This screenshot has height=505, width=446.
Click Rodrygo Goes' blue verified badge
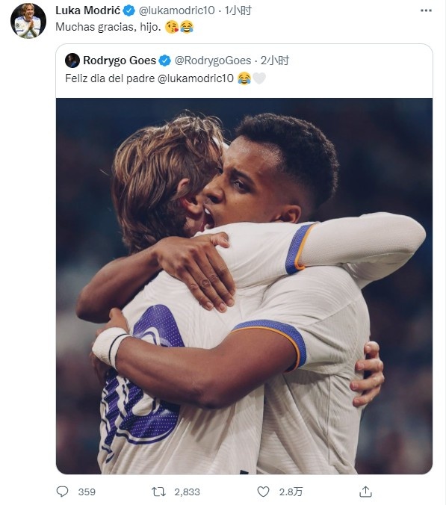coord(165,61)
